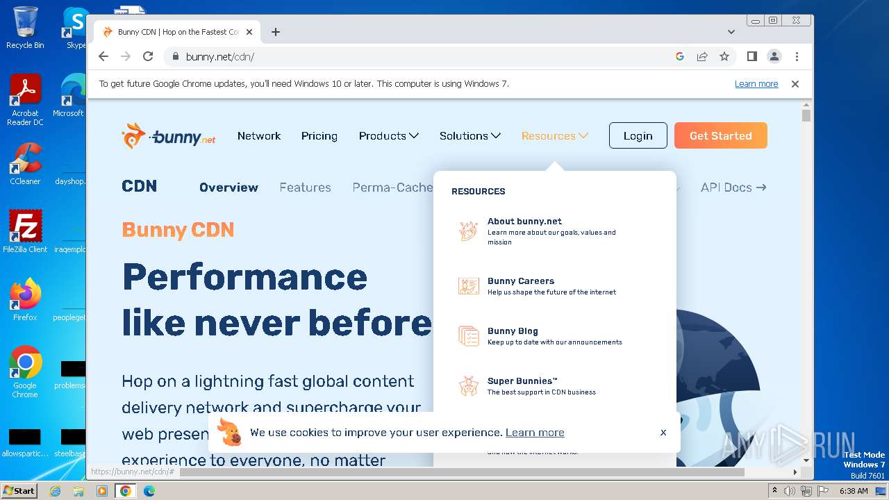This screenshot has height=500, width=889.
Task: Open Acrobat Reader DC desktop icon
Action: (x=25, y=100)
